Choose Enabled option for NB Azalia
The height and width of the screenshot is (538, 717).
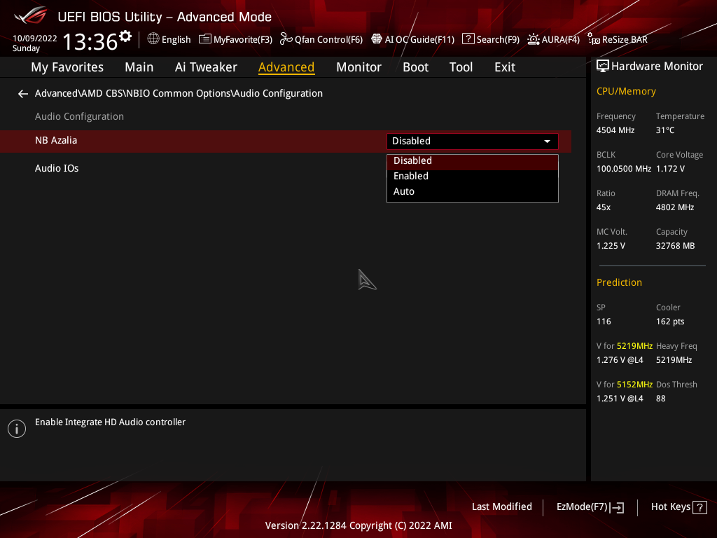(x=411, y=177)
